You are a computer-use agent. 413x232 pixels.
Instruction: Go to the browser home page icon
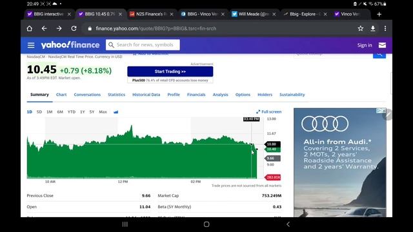tap(29, 28)
